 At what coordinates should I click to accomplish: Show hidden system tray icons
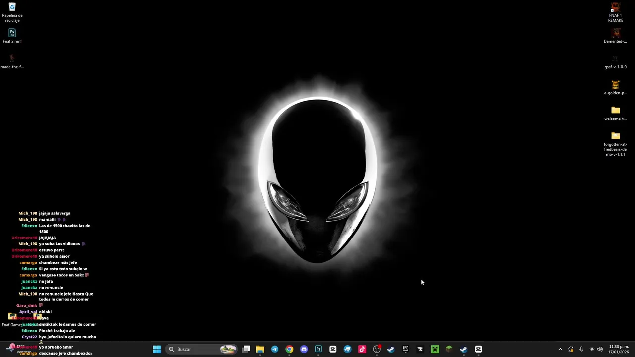(560, 349)
